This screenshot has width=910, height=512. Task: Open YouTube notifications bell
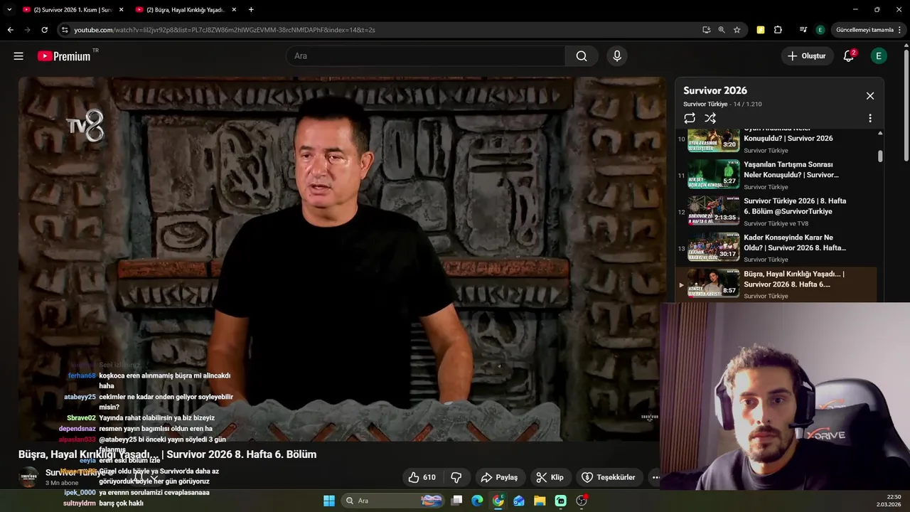[x=848, y=56]
